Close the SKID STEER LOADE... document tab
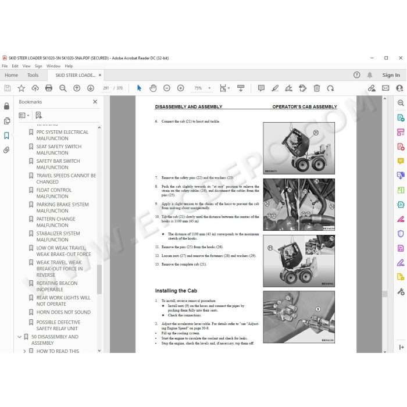 tap(100, 75)
